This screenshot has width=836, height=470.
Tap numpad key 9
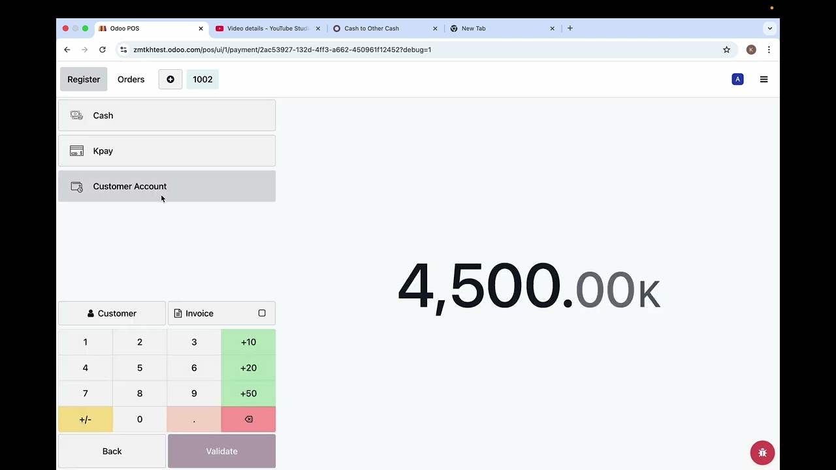click(x=194, y=394)
